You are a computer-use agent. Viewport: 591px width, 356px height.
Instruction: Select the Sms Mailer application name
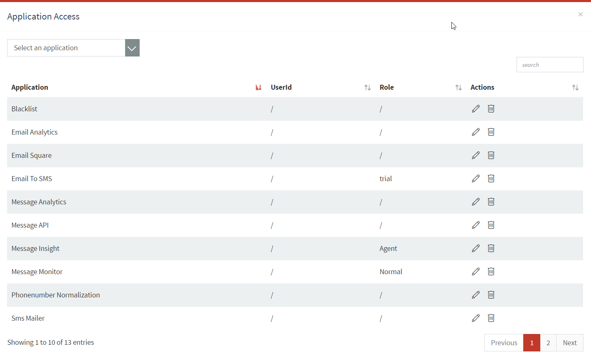pos(28,318)
